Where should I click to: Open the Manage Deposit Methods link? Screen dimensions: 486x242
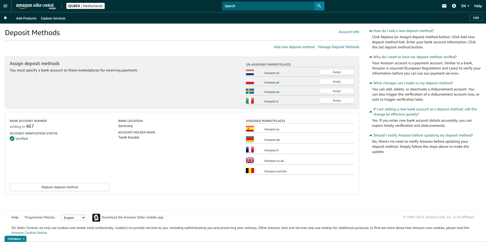pyautogui.click(x=339, y=47)
